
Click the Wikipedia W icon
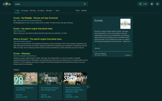pyautogui.click(x=97, y=45)
